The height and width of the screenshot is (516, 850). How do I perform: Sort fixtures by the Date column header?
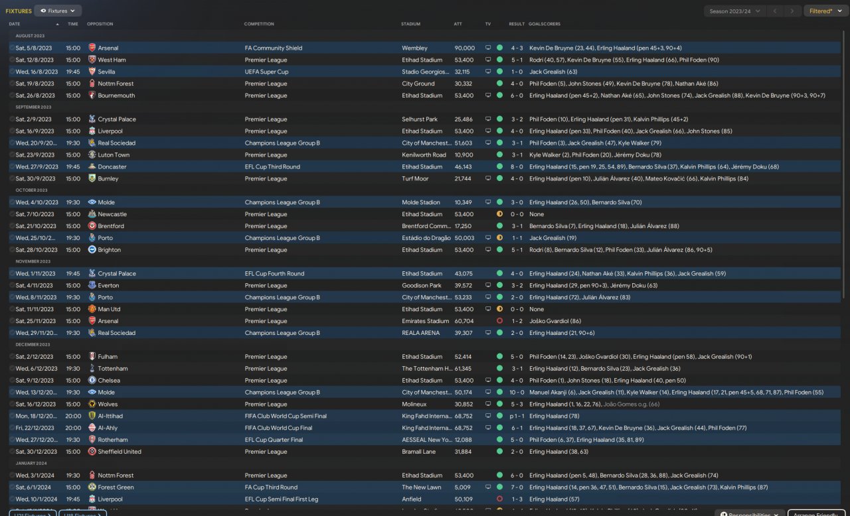15,24
